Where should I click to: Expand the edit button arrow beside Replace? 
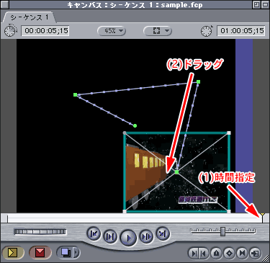[x=76, y=252]
